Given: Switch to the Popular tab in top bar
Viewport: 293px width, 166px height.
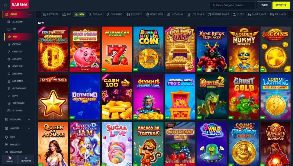Looking at the screenshot, I should [95, 14].
